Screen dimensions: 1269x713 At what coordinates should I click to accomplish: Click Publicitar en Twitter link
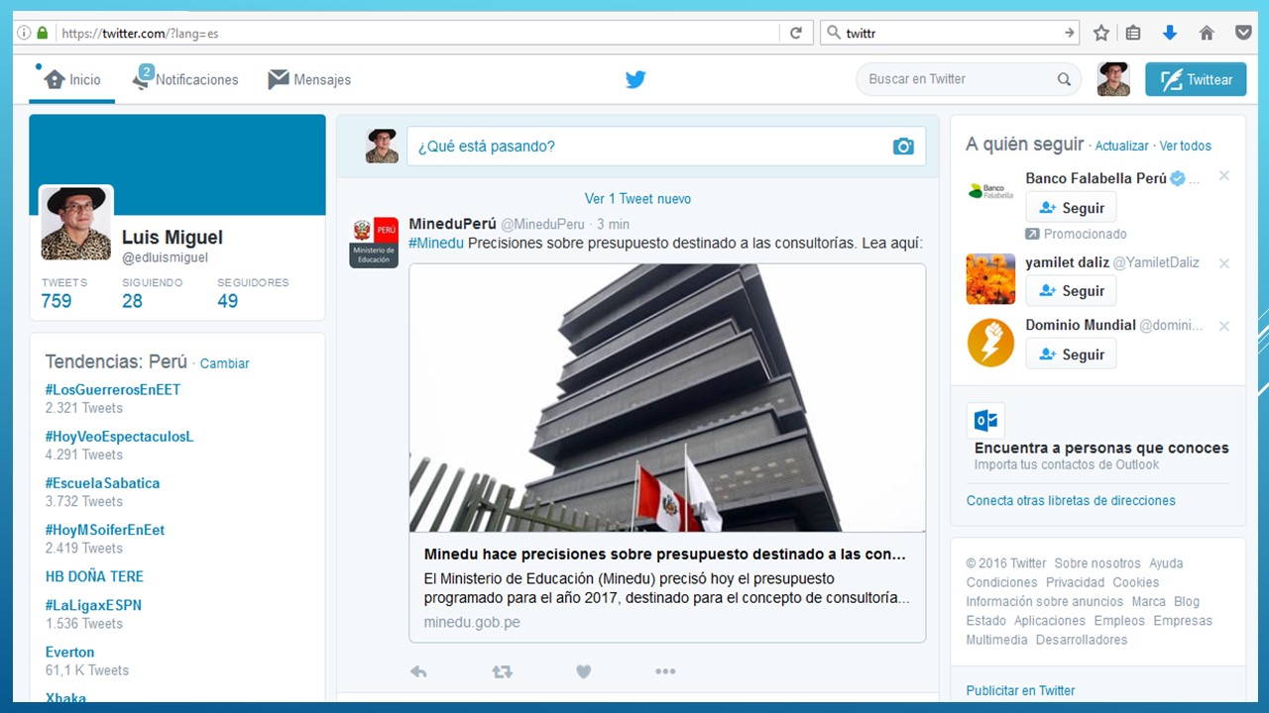pyautogui.click(x=1020, y=691)
